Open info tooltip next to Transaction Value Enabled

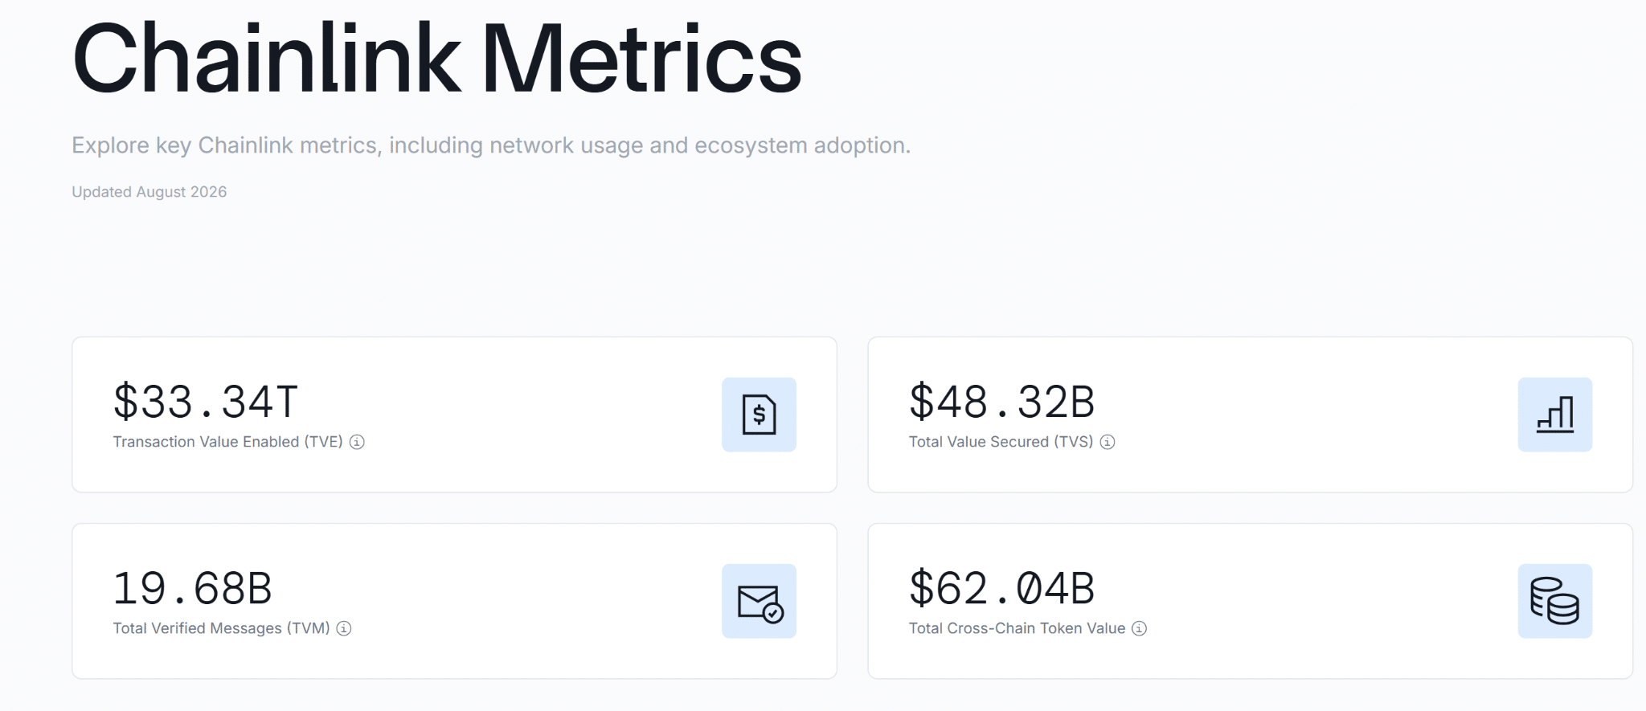pos(357,442)
